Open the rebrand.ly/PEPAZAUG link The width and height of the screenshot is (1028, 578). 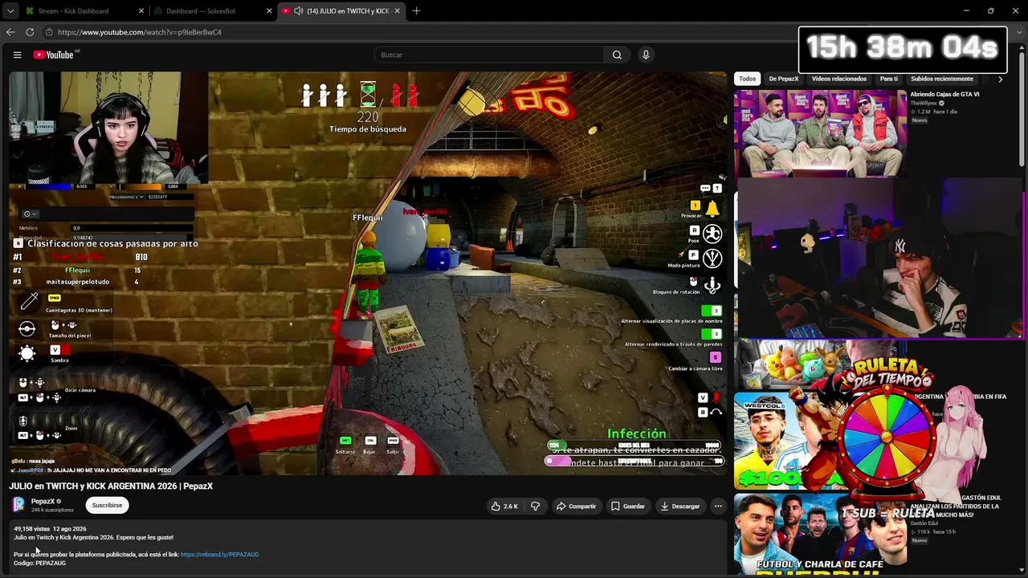[219, 554]
